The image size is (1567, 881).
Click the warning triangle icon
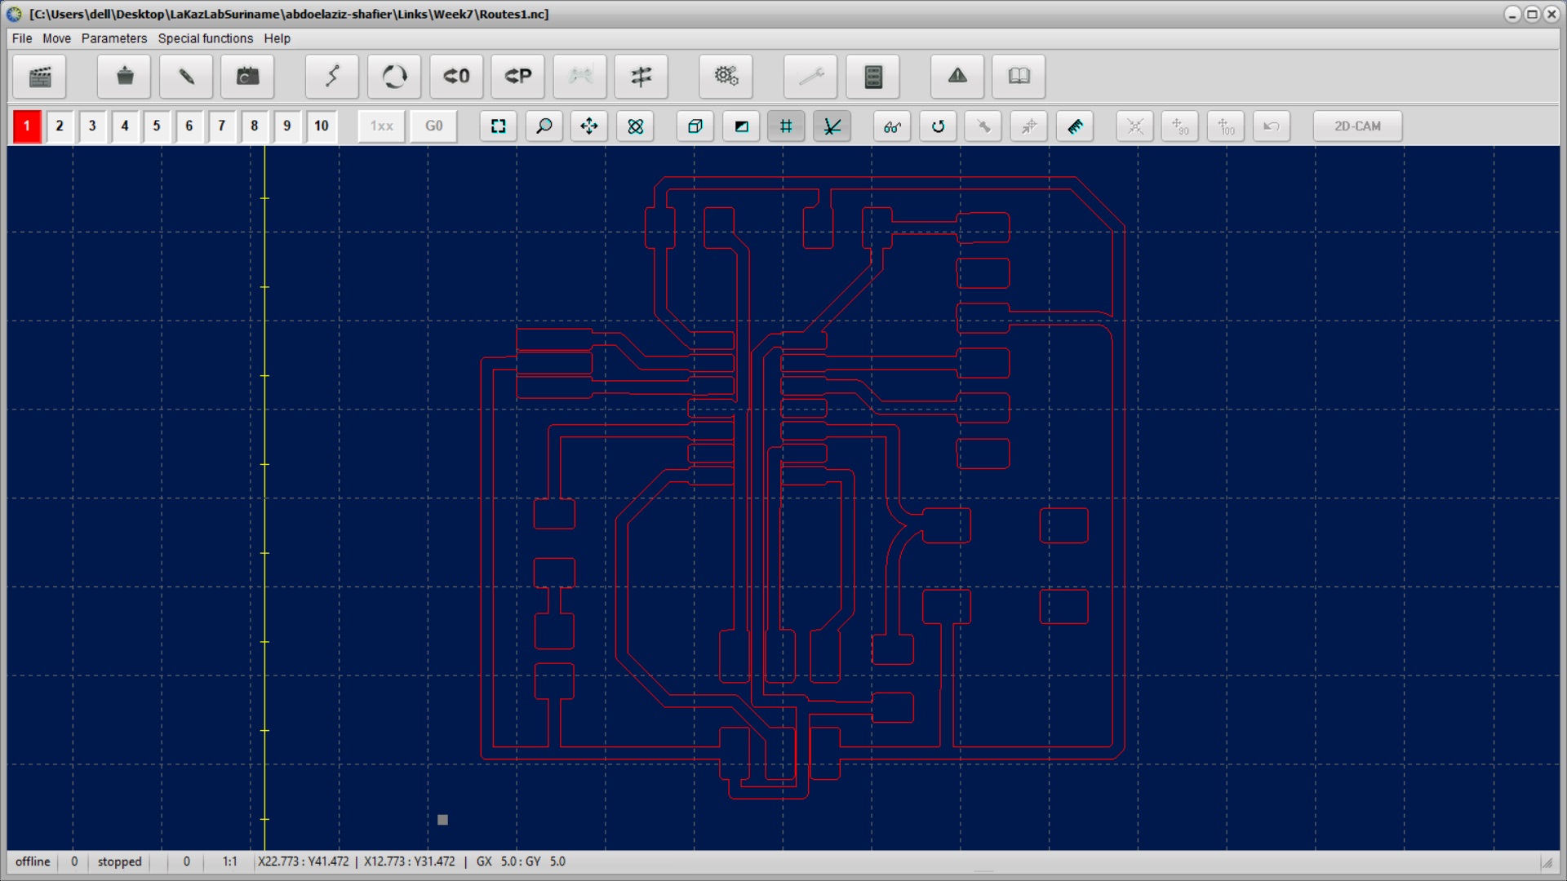coord(957,77)
